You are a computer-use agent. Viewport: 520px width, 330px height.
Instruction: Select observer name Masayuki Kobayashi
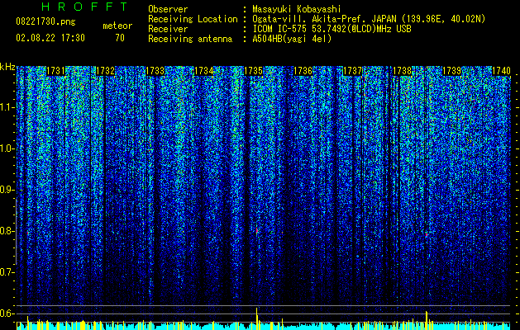[297, 9]
